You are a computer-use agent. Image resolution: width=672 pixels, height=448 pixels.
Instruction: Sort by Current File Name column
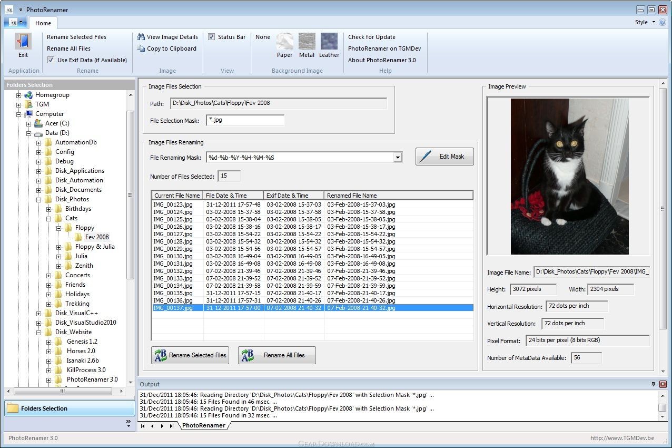177,196
